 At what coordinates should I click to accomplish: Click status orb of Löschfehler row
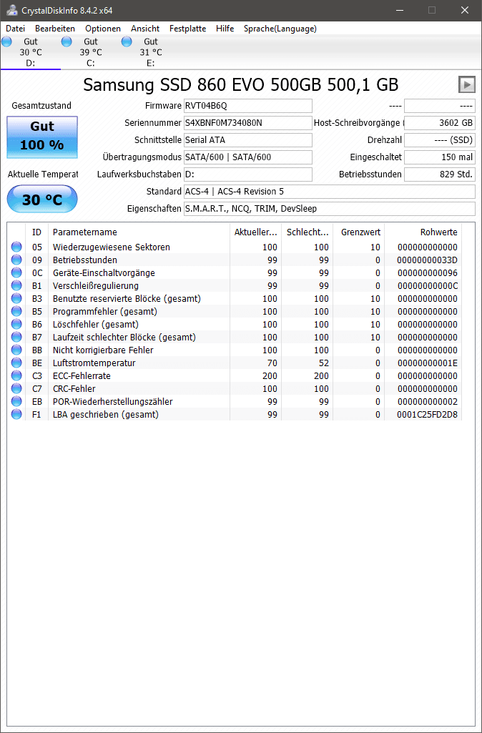pos(16,324)
